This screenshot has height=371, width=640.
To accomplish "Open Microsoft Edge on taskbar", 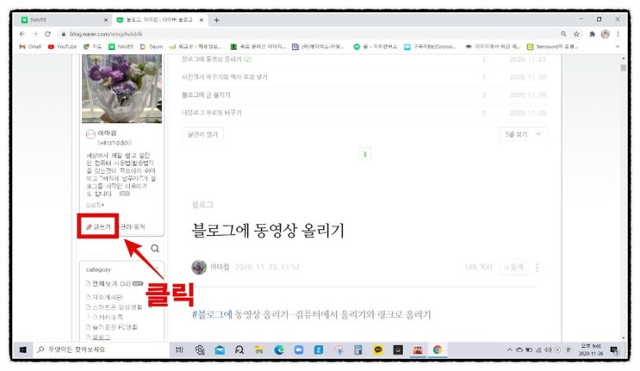I will 279,349.
